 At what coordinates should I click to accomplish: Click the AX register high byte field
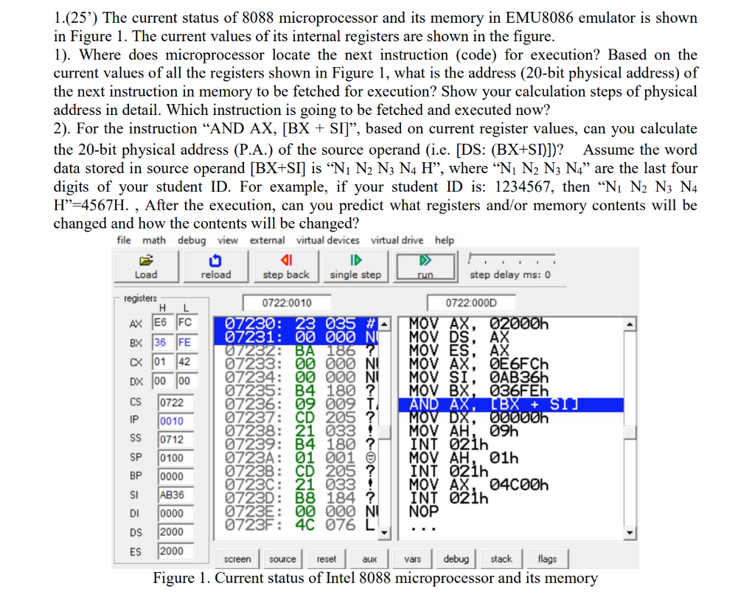pos(161,322)
